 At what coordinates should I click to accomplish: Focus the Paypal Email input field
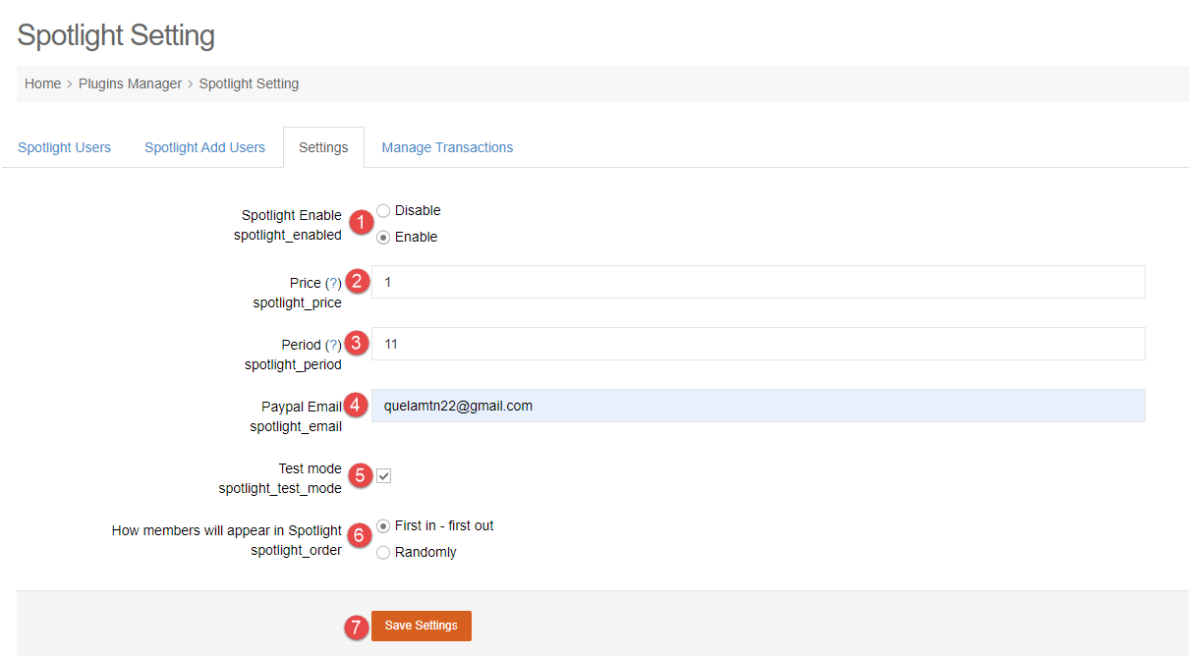point(759,406)
